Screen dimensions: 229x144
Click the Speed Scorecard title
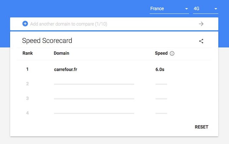[47, 41]
